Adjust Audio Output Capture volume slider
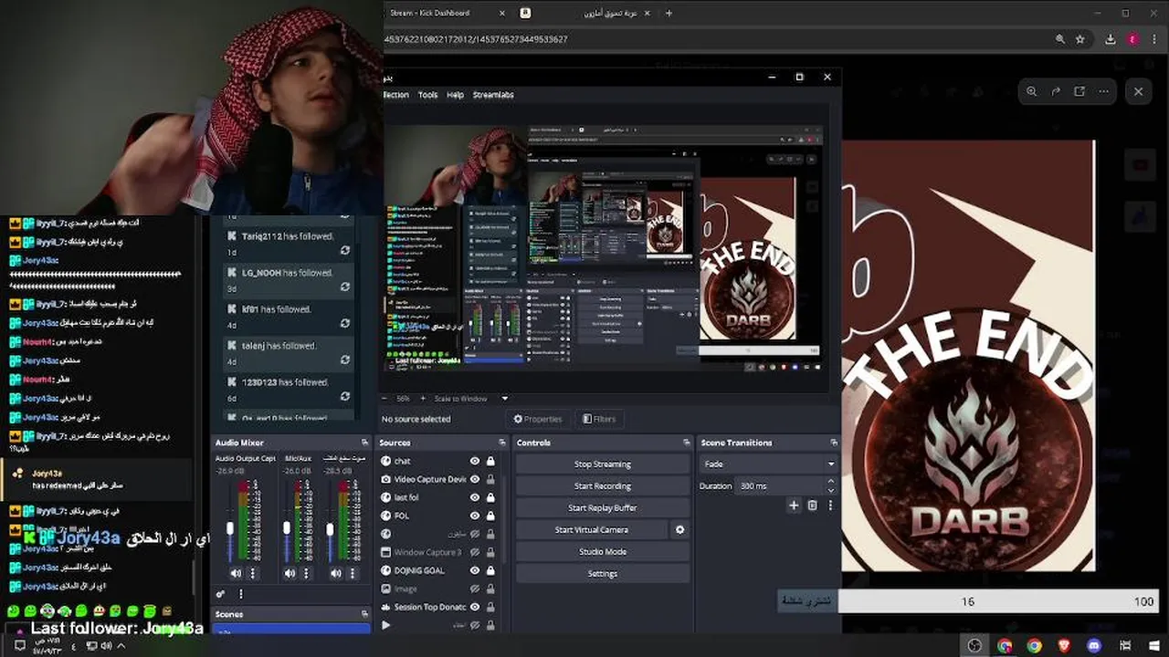Image resolution: width=1169 pixels, height=657 pixels. (229, 528)
